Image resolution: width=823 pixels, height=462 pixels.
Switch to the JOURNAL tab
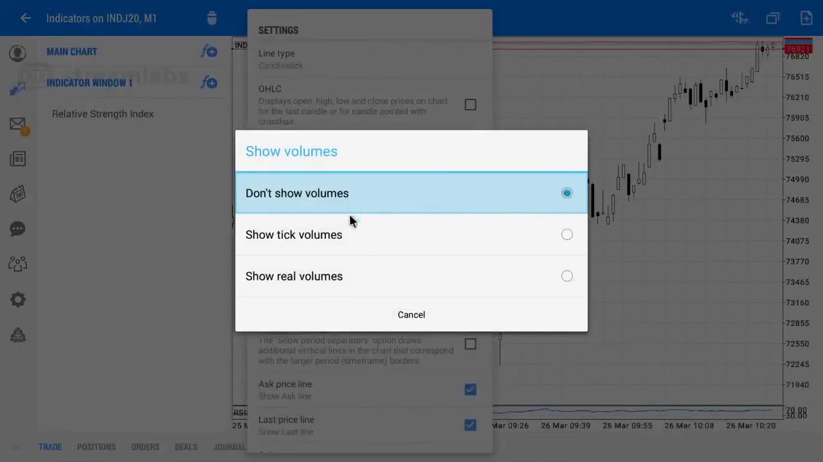[230, 447]
